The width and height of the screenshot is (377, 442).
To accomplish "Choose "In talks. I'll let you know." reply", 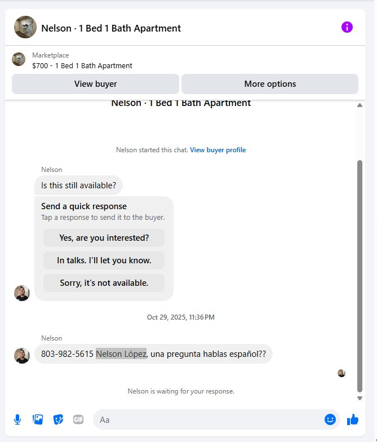I will pos(104,260).
